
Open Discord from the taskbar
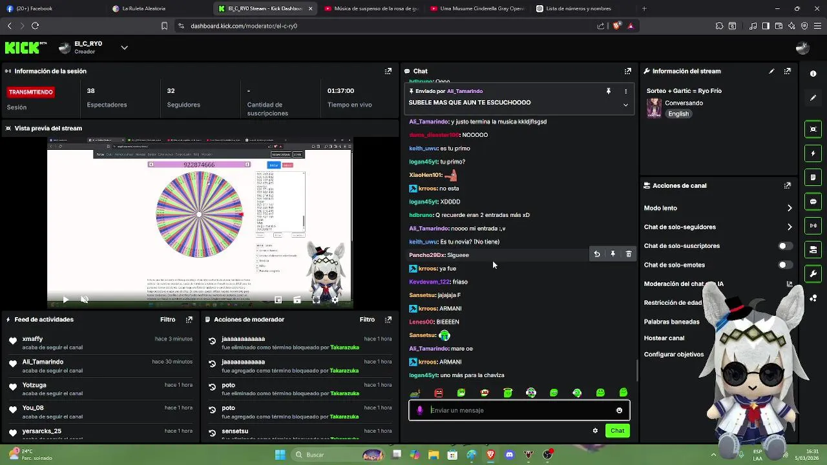pos(509,455)
